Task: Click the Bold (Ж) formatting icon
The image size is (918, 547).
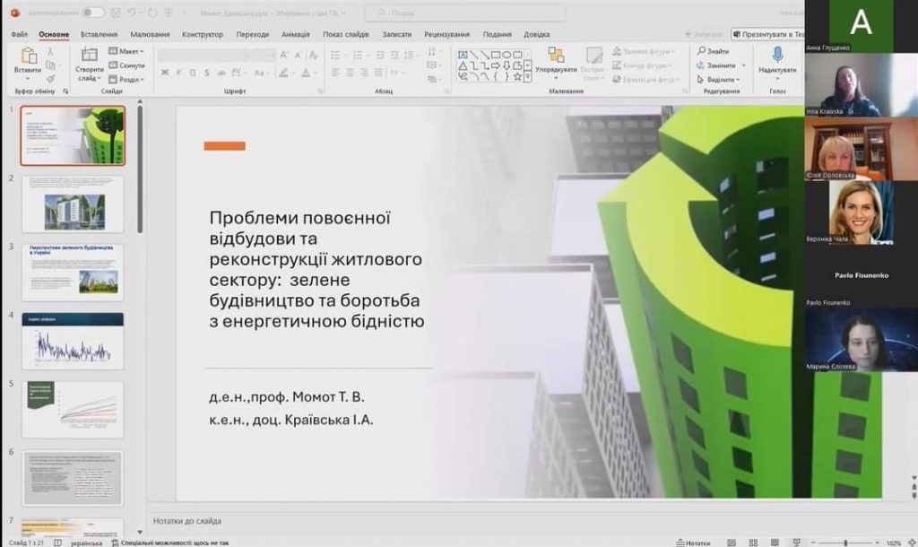Action: pos(163,73)
